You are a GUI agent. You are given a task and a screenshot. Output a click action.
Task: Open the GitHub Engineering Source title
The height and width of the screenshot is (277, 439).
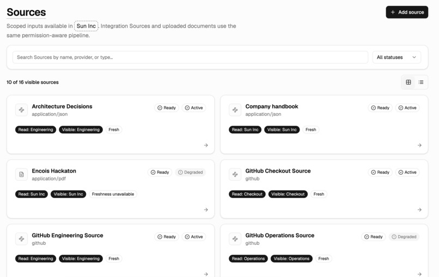(x=68, y=235)
